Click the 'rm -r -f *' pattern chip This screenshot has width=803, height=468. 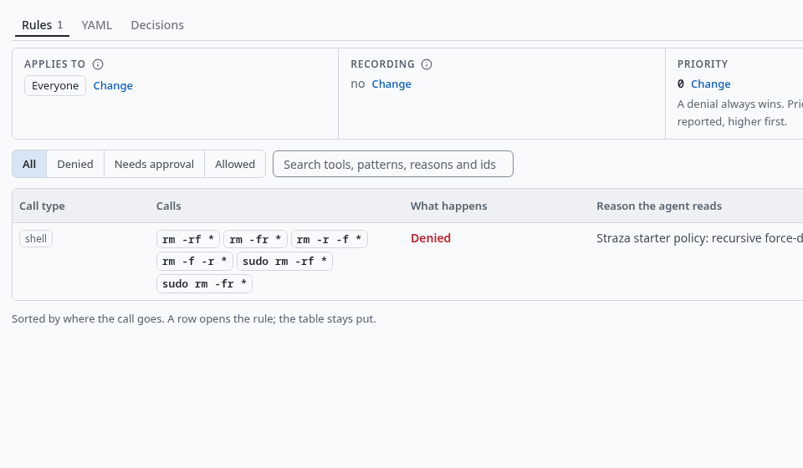[330, 239]
